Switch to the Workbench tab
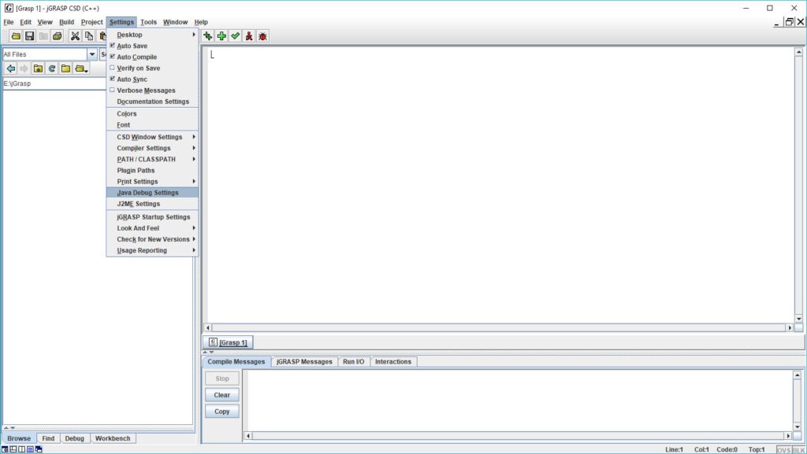 [113, 438]
